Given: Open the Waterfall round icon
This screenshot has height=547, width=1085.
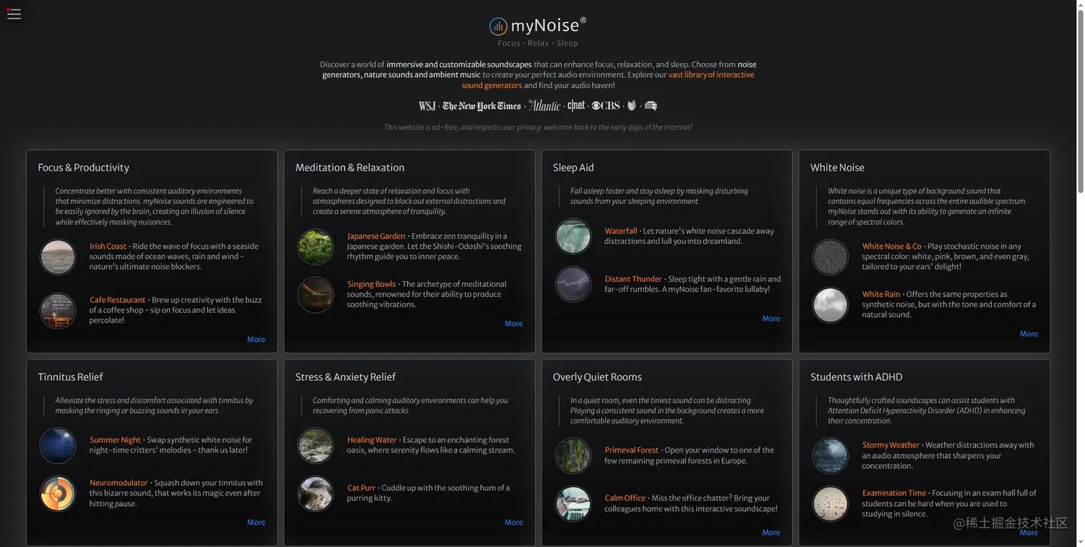Looking at the screenshot, I should point(573,237).
